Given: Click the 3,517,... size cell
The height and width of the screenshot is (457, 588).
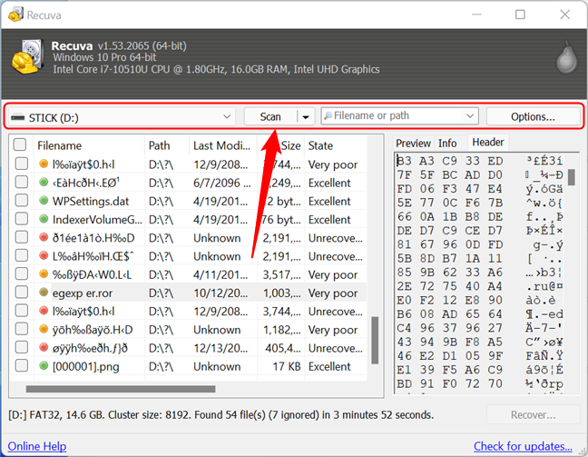Looking at the screenshot, I should [281, 274].
